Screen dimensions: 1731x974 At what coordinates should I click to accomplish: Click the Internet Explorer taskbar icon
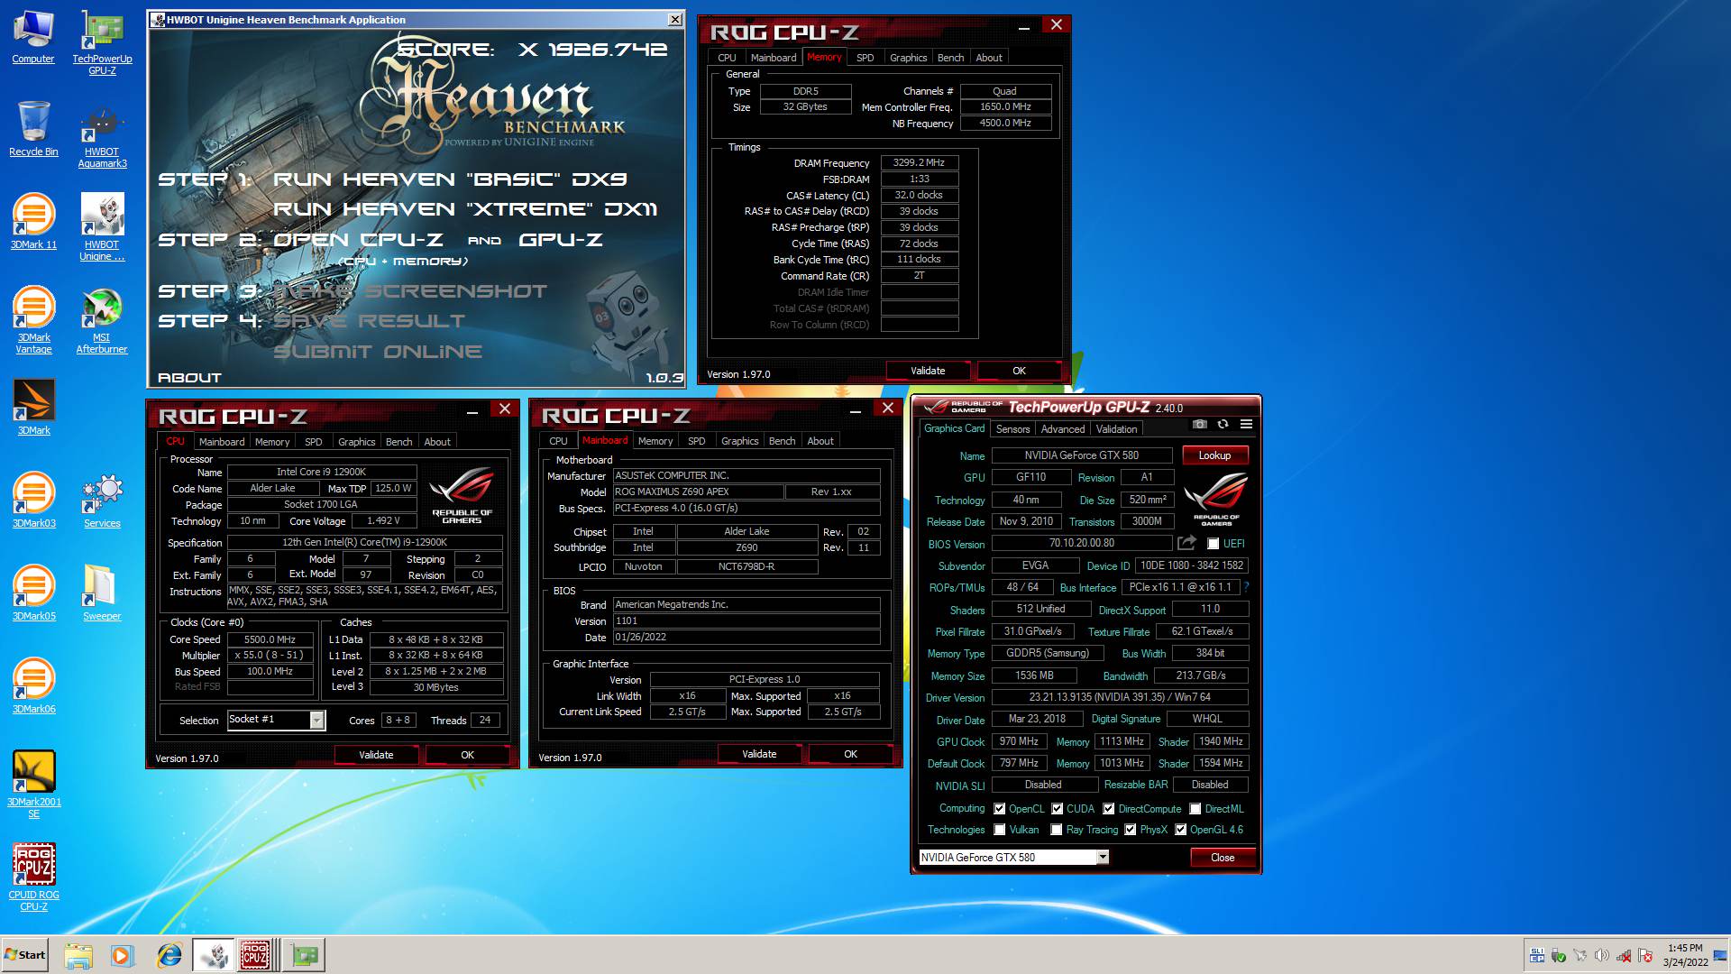coord(169,955)
